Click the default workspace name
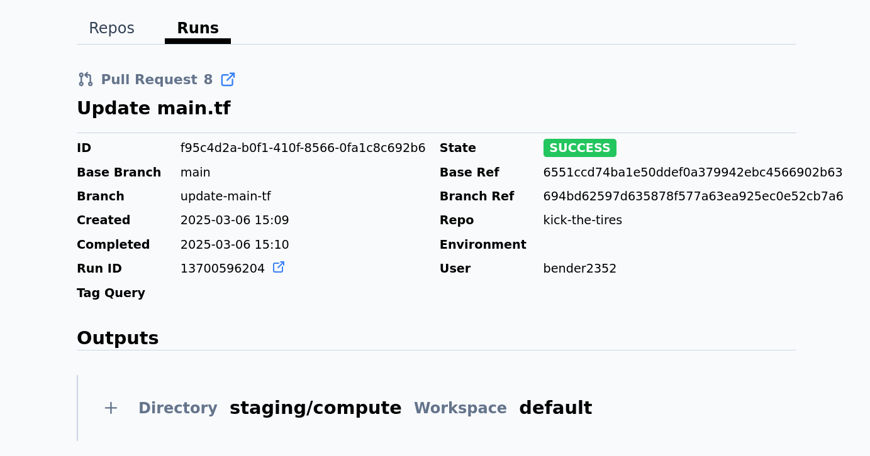The width and height of the screenshot is (870, 456). [555, 408]
